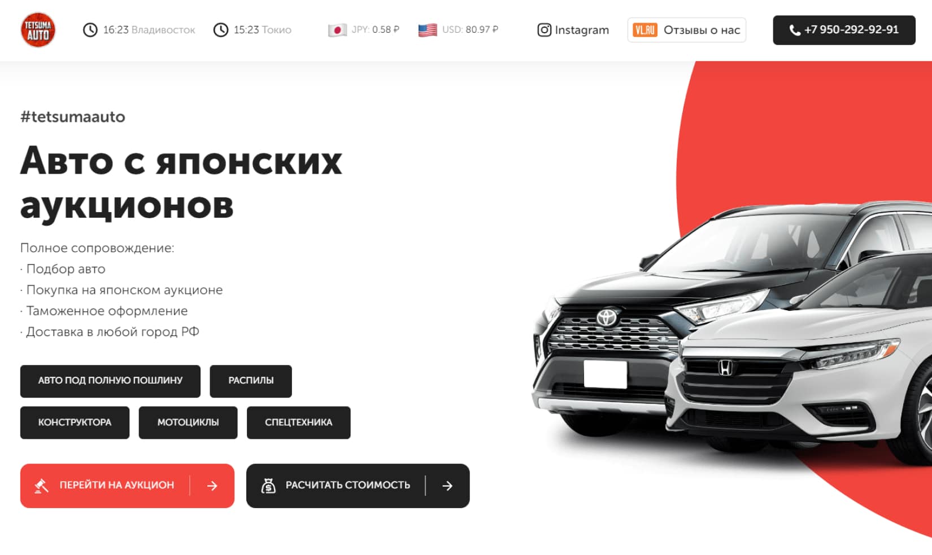Click the VL.RU orange badge icon
This screenshot has width=932, height=555.
(645, 30)
